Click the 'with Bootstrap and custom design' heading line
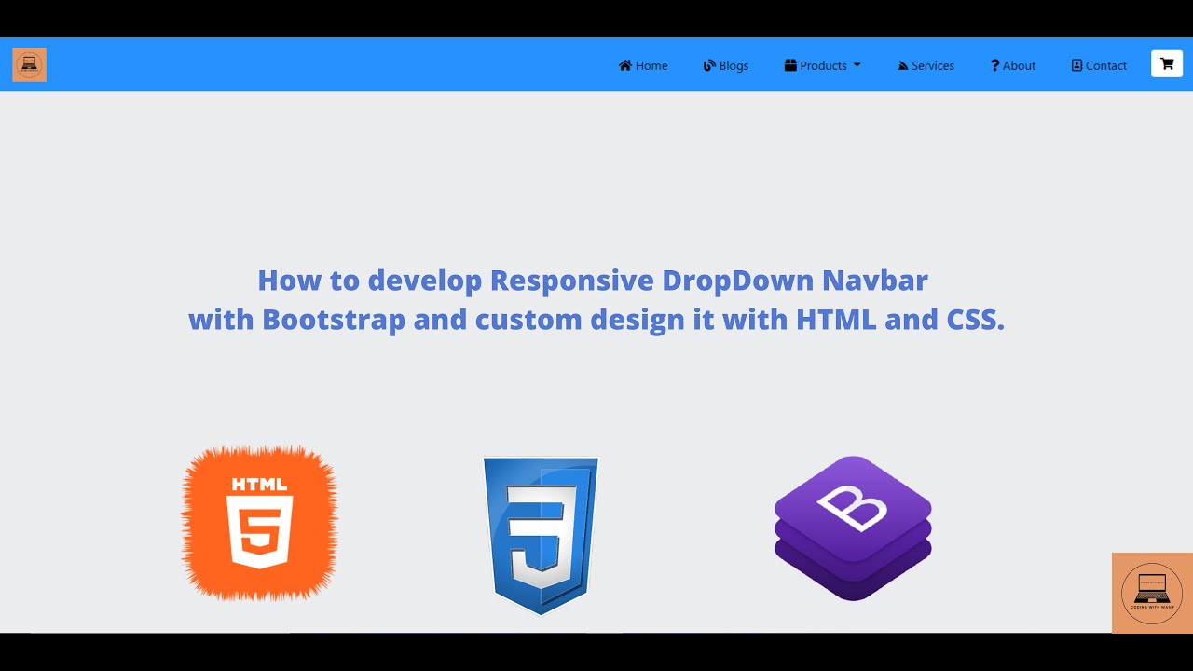1193x671 pixels. pyautogui.click(x=596, y=319)
